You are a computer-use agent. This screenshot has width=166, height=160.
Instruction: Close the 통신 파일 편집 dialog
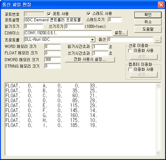point(161,5)
